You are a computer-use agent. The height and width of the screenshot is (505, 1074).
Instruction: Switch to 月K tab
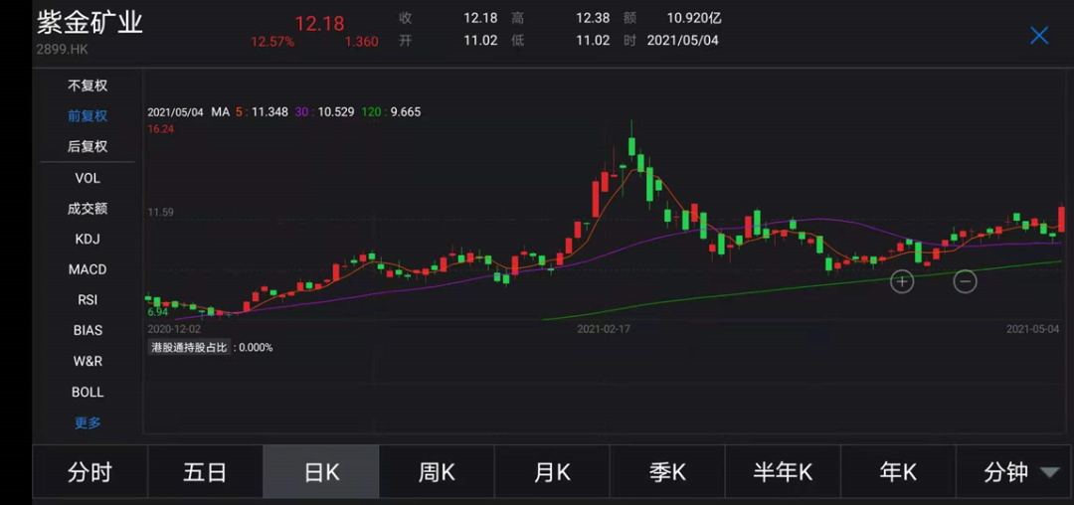552,472
